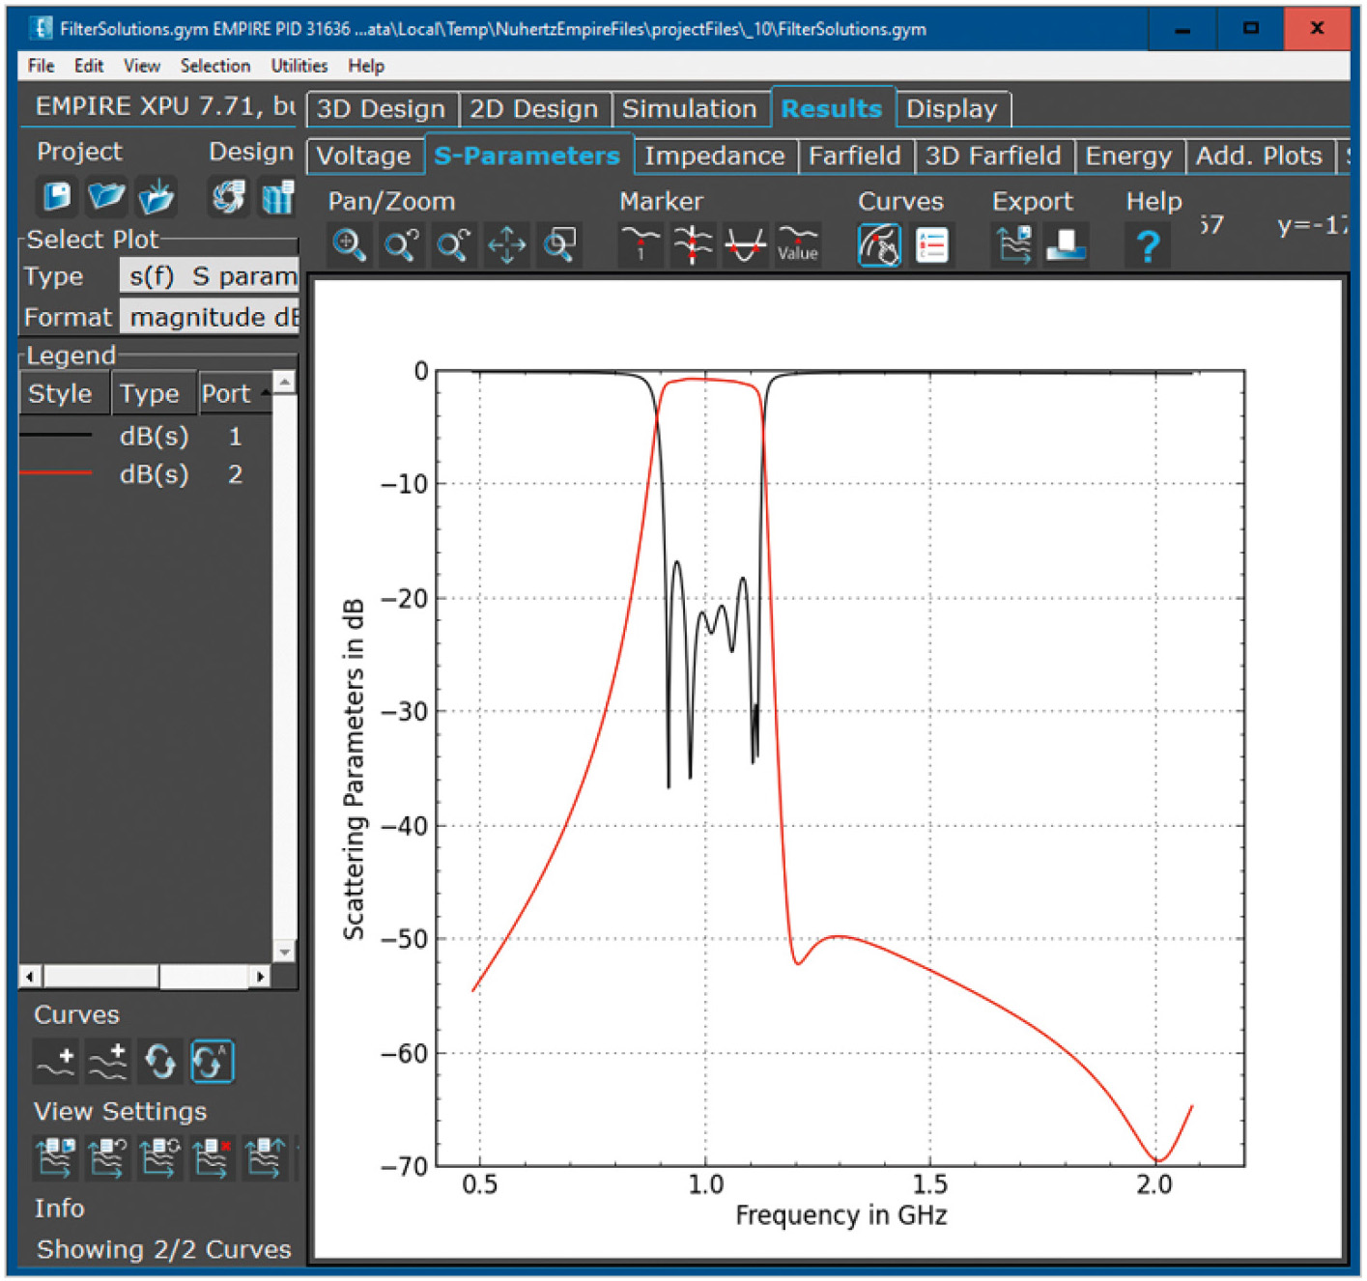Toggle the auto-refresh curves icon
This screenshot has height=1281, width=1367.
click(x=212, y=1062)
